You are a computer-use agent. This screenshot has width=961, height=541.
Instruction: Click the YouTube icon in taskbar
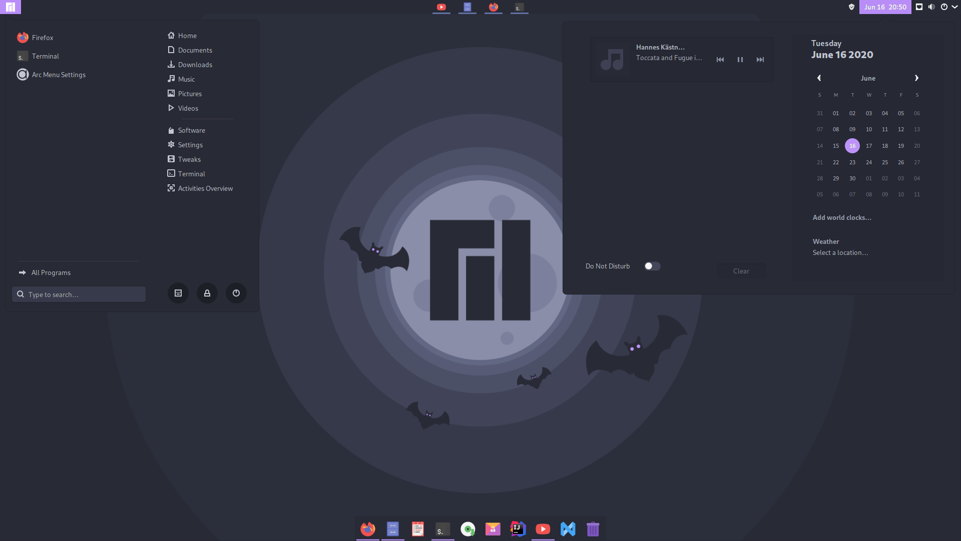pyautogui.click(x=543, y=528)
